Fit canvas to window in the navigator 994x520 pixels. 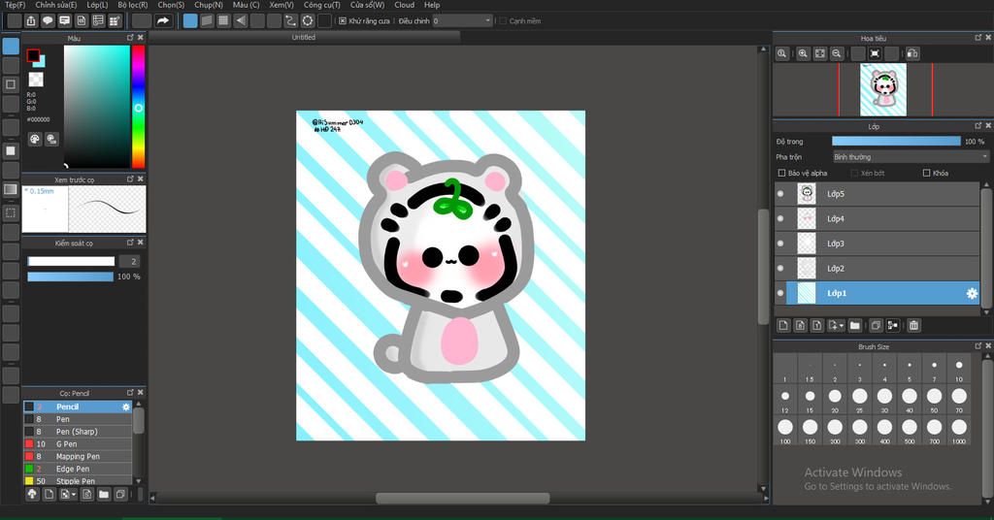click(819, 53)
